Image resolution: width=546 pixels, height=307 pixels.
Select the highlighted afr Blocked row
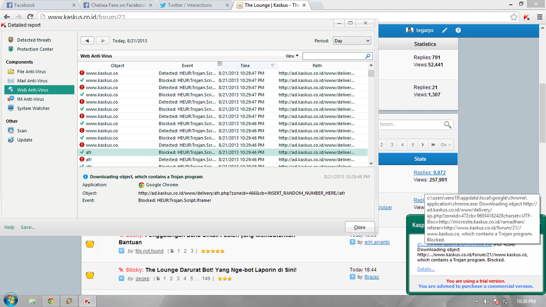pos(223,152)
